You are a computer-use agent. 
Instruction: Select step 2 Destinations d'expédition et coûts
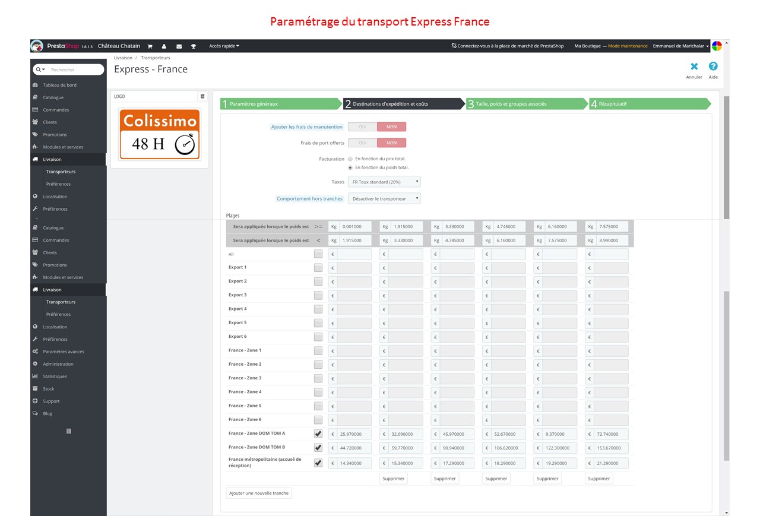404,104
